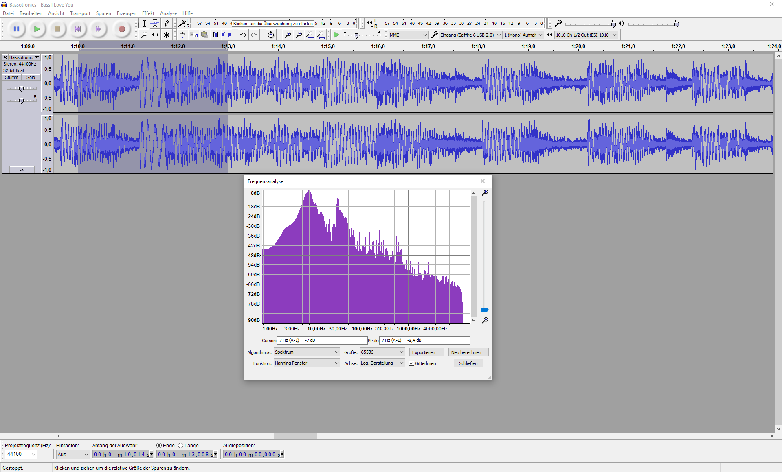Image resolution: width=782 pixels, height=472 pixels.
Task: Select the Envelope tool
Action: click(155, 24)
